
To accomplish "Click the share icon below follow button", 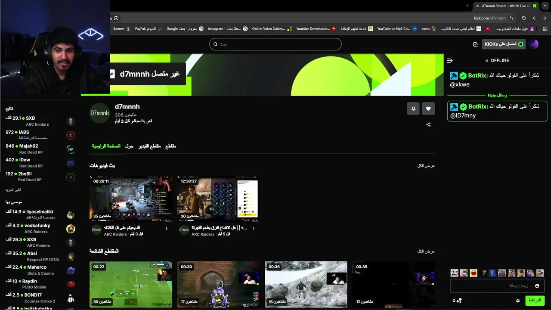I will 428,124.
